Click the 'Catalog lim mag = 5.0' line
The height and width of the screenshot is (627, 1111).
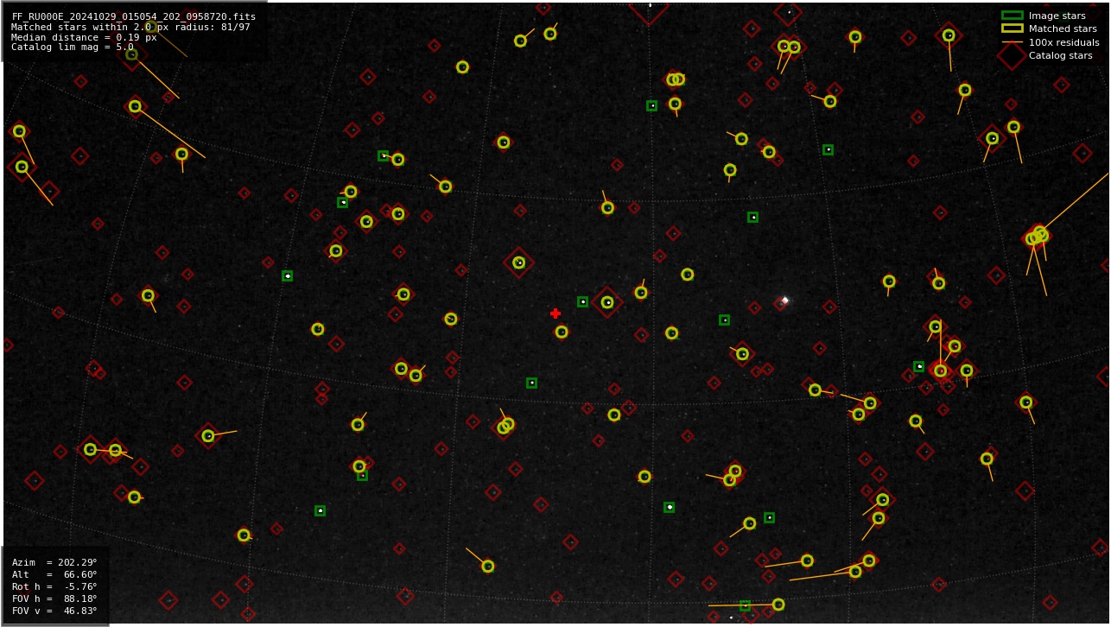(x=73, y=47)
